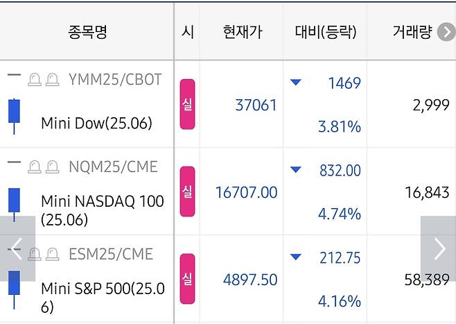This screenshot has height=324, width=456.
Task: Expand more columns with the 거래량 arrow
Action: (446, 32)
